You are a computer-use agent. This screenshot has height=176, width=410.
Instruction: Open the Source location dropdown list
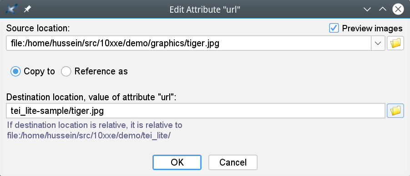378,43
